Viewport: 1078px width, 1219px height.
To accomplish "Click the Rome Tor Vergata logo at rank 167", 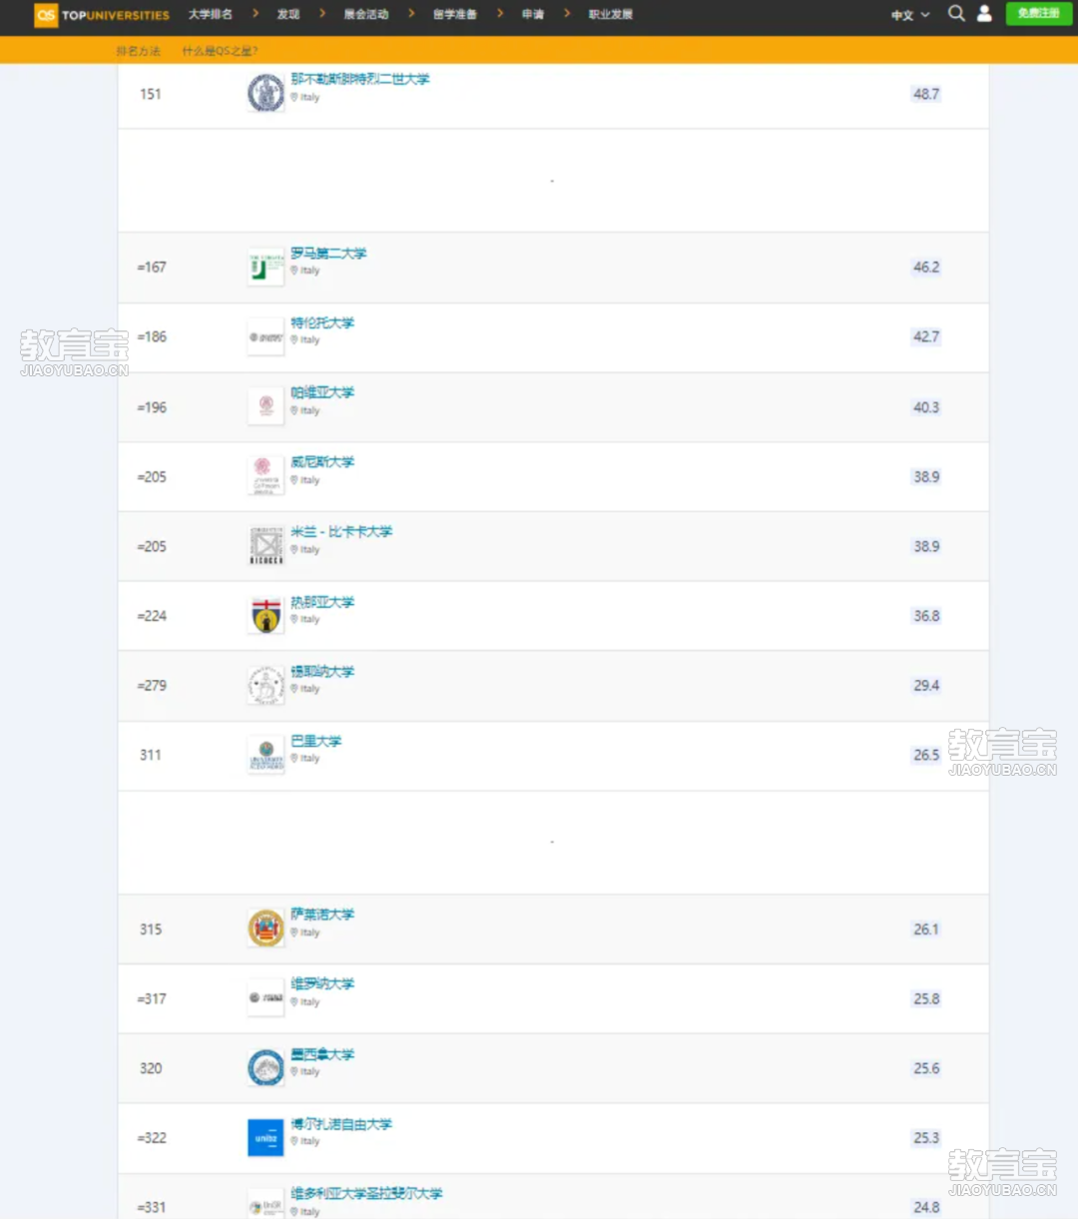I will 266,268.
